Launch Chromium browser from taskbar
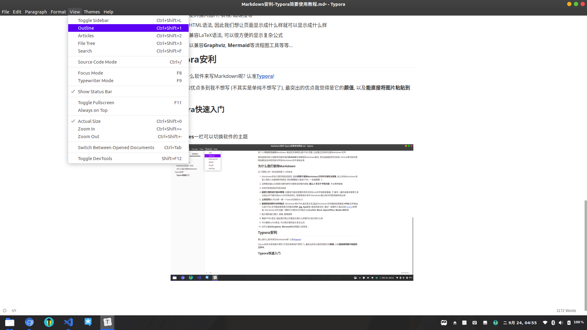 pyautogui.click(x=29, y=322)
